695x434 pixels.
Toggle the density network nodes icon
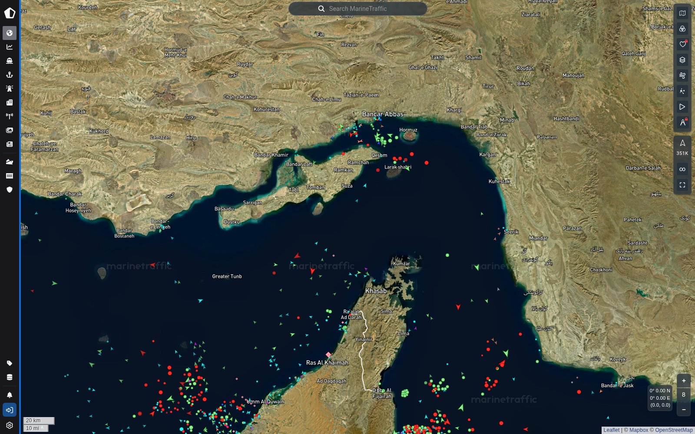(x=682, y=91)
